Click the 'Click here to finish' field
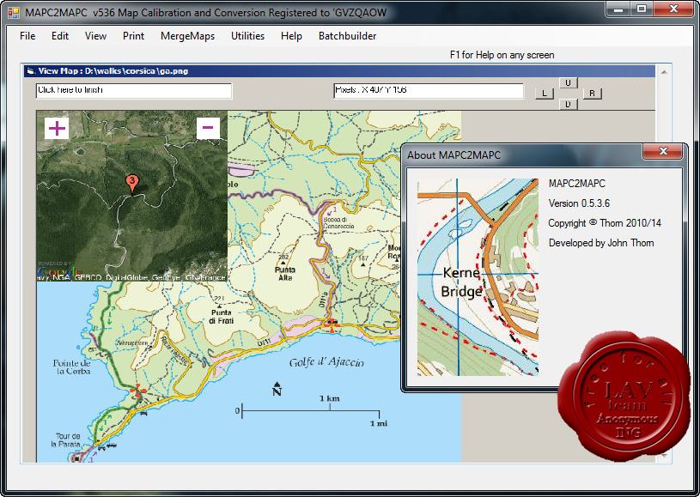This screenshot has height=497, width=700. pyautogui.click(x=134, y=91)
